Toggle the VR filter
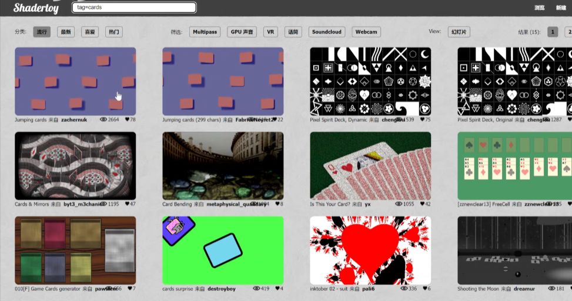 [270, 32]
